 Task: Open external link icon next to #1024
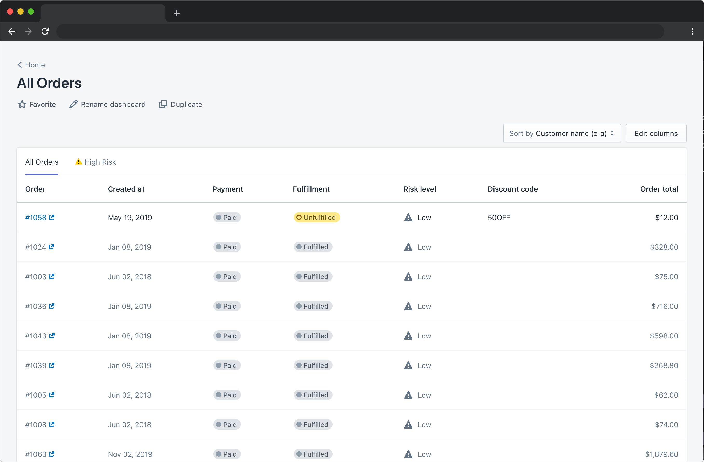[51, 247]
